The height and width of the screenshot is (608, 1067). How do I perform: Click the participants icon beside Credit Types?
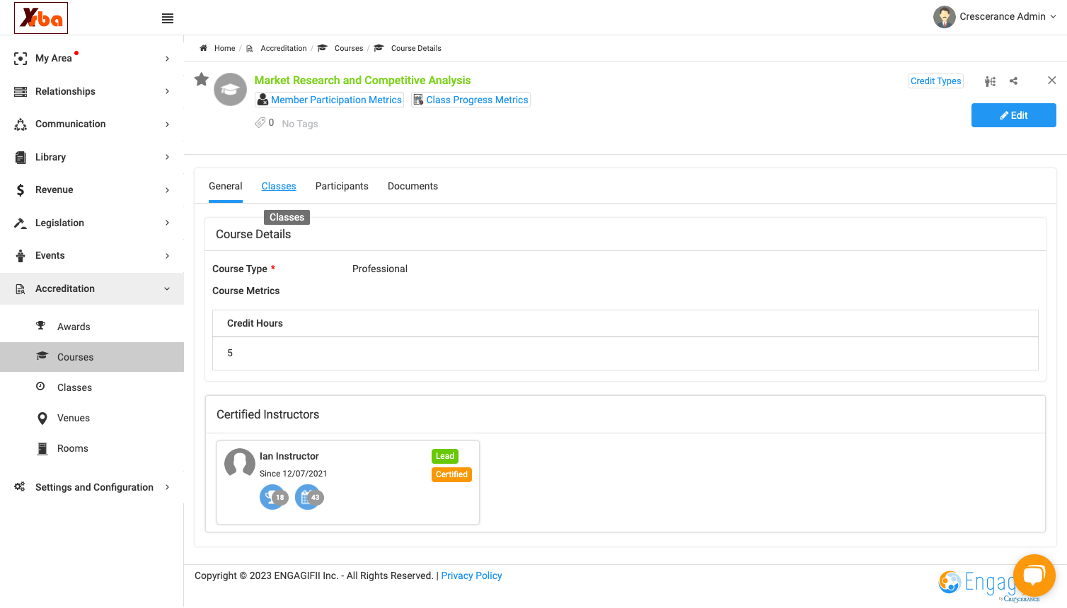point(990,81)
